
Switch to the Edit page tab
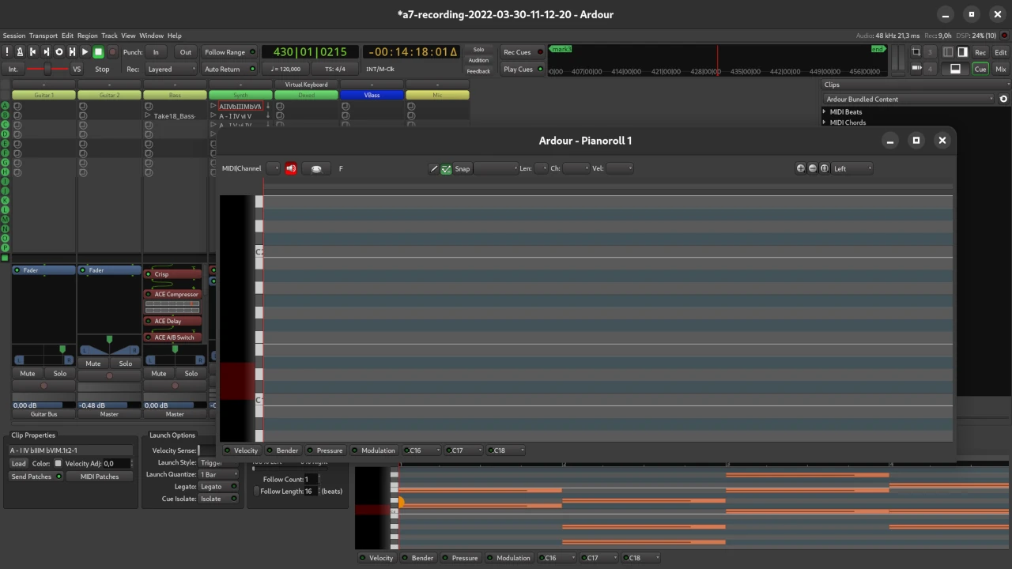click(1000, 52)
